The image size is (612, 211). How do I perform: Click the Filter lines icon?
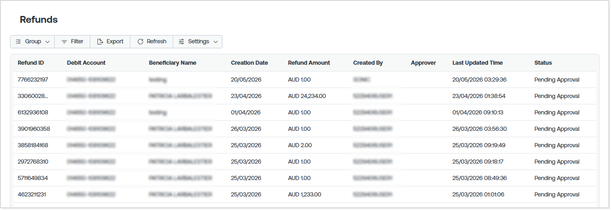(64, 41)
